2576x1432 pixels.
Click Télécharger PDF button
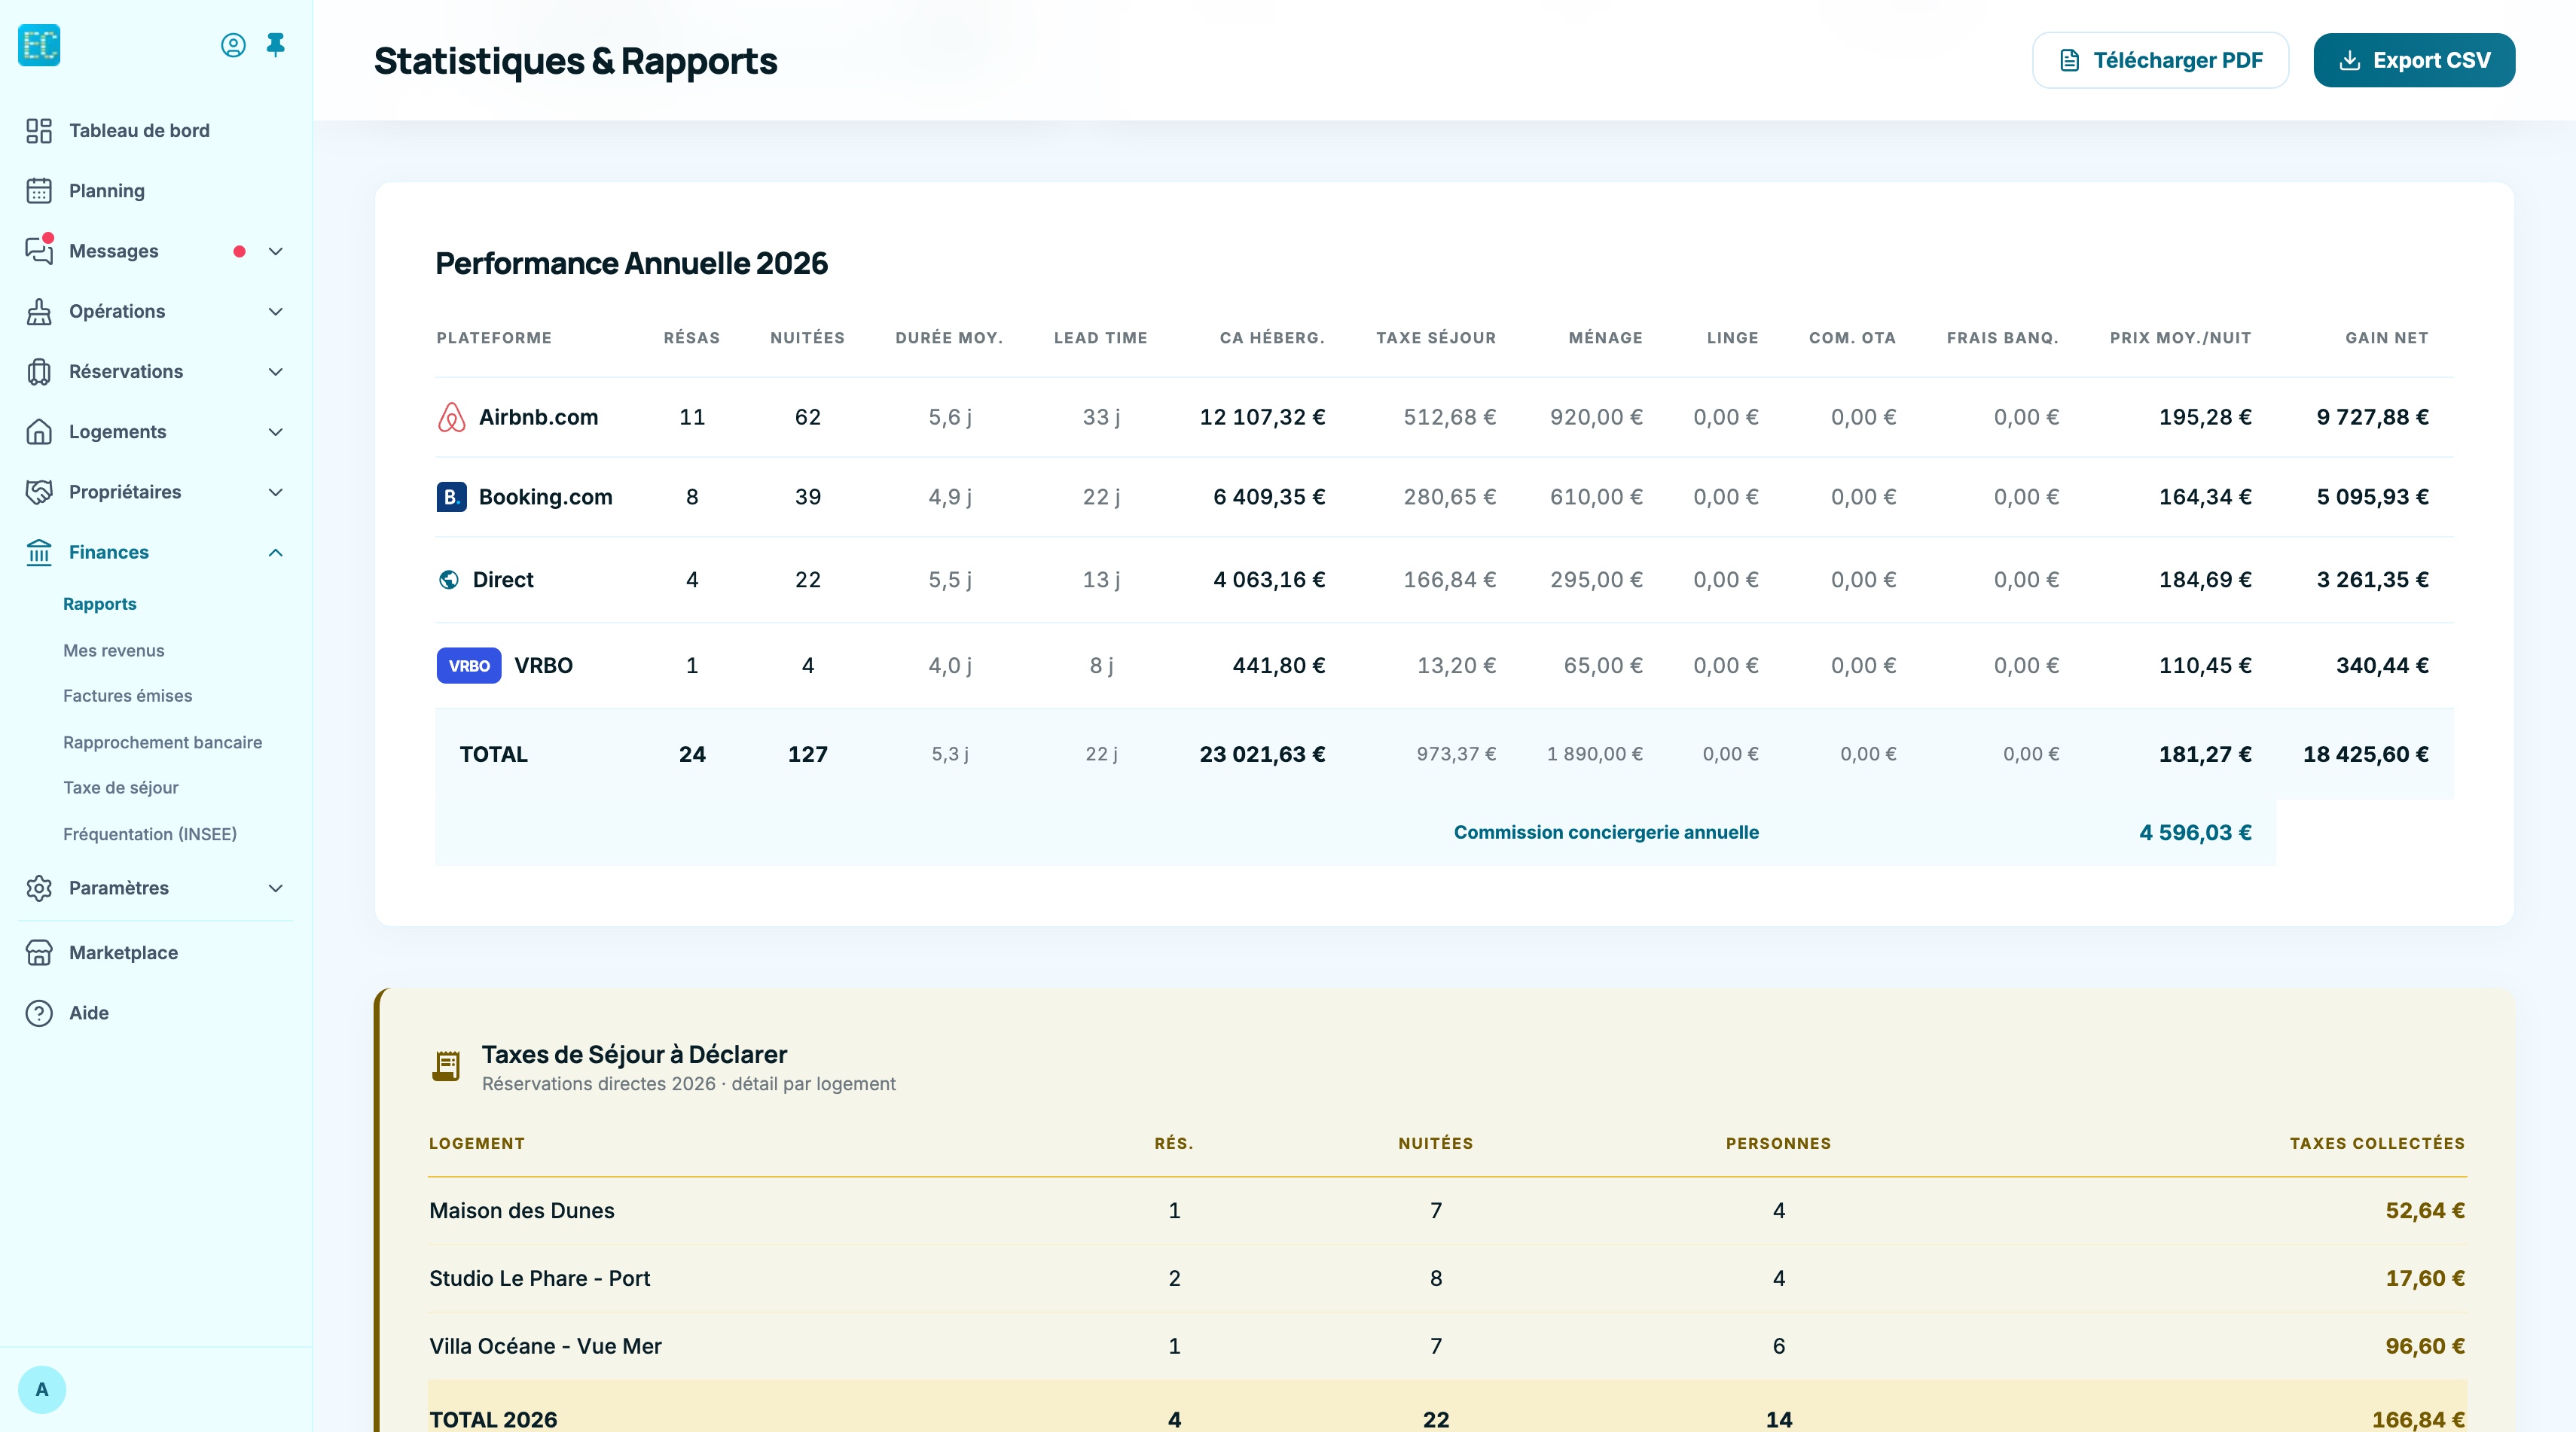click(2160, 60)
